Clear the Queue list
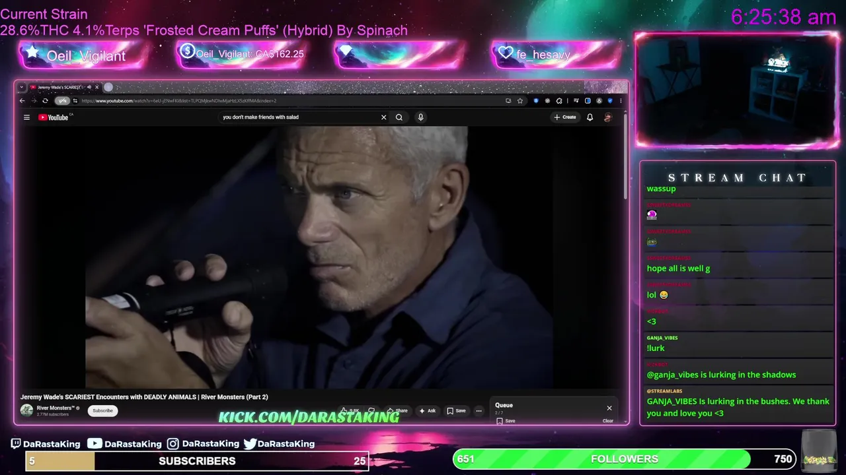The width and height of the screenshot is (846, 475). [608, 420]
